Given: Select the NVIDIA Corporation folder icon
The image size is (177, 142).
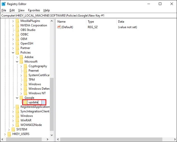Looking at the screenshot, I should 17,25.
